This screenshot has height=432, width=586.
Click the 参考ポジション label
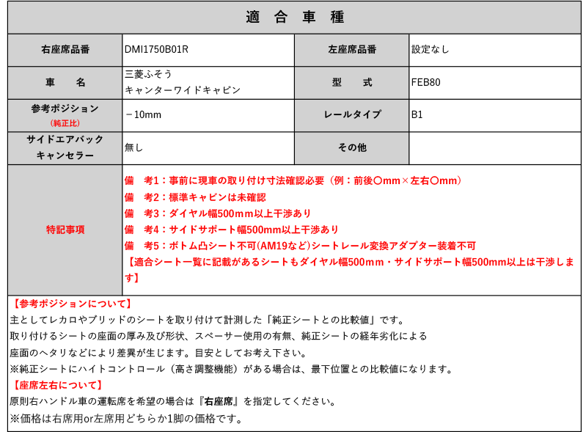point(65,109)
